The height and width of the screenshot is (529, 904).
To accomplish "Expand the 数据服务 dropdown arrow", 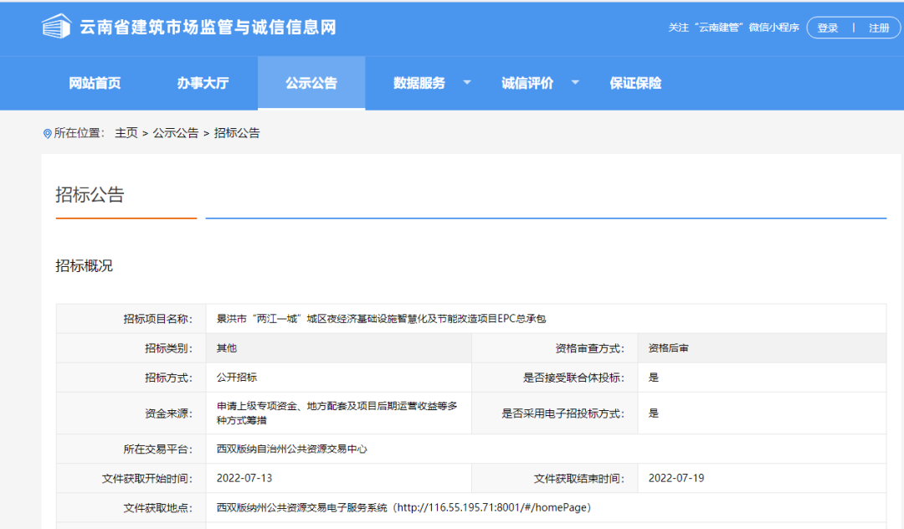I will tap(467, 83).
